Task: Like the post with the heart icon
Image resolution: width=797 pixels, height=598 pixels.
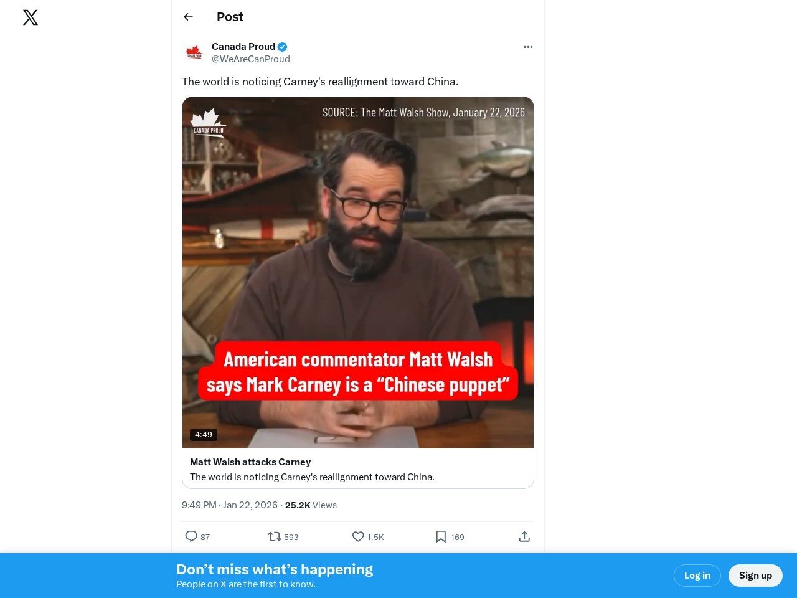Action: pos(358,536)
